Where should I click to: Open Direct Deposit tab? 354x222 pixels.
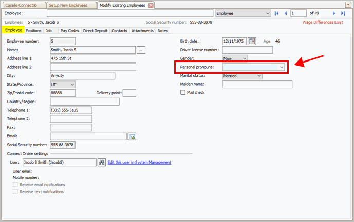coord(95,31)
